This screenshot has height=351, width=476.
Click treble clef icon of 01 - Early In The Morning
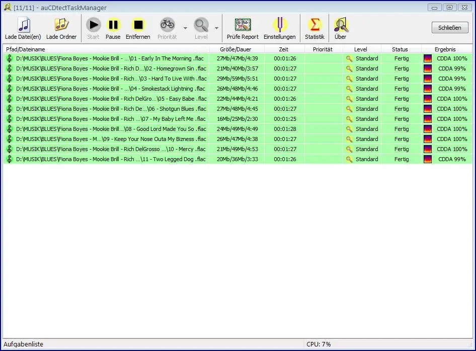[x=10, y=58]
